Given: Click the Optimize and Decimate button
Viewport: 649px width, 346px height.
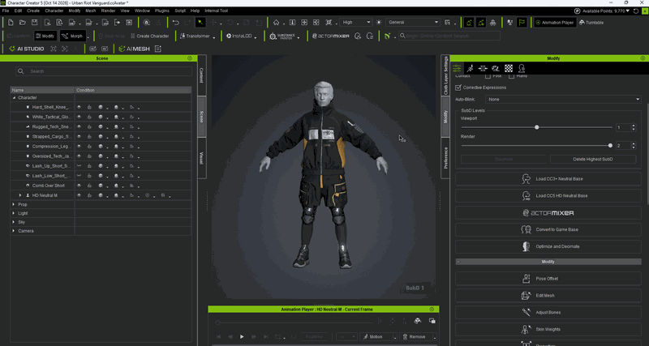Looking at the screenshot, I should pyautogui.click(x=548, y=246).
